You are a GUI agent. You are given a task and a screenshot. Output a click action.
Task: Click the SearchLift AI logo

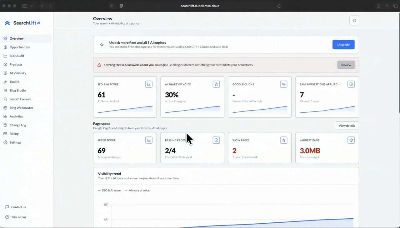pyautogui.click(x=22, y=23)
